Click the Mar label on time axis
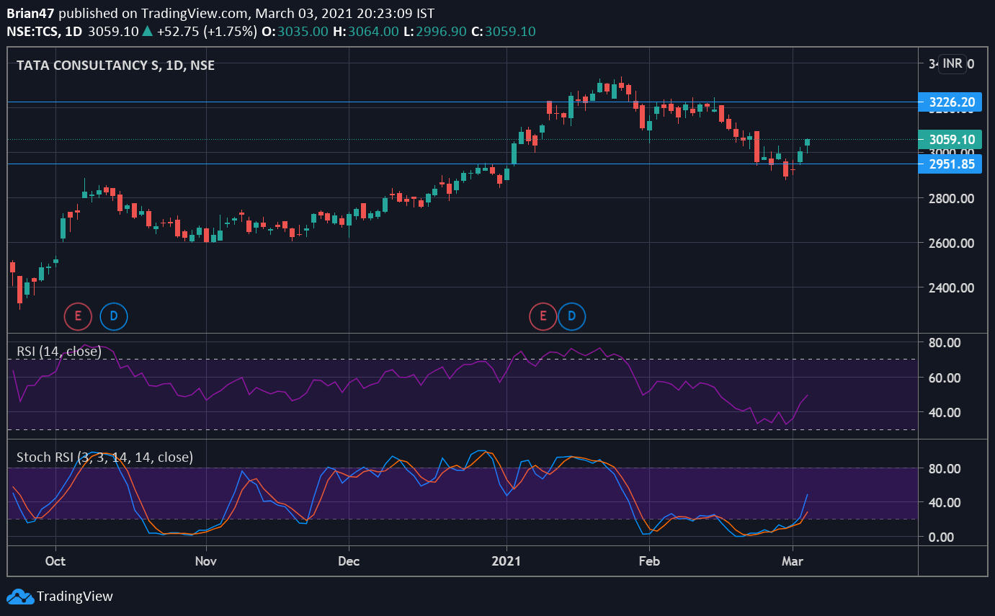Viewport: 995px width, 616px height. pyautogui.click(x=793, y=561)
